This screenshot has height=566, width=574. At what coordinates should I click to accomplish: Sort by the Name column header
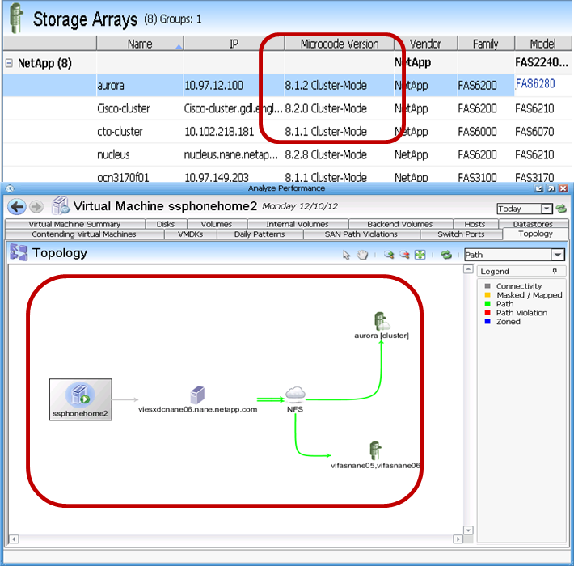(x=140, y=44)
